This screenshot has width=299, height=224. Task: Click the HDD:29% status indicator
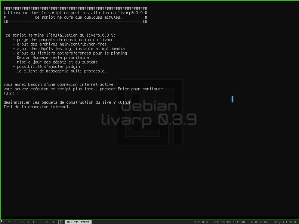[259, 222]
